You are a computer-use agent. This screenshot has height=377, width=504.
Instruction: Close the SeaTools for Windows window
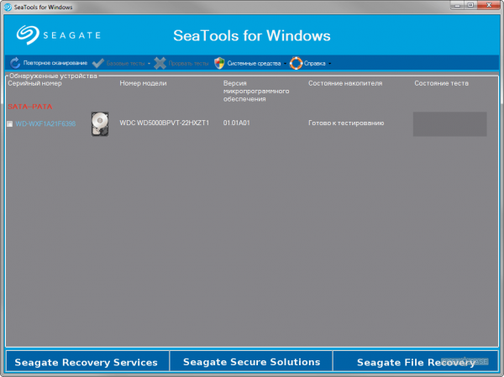[489, 5]
